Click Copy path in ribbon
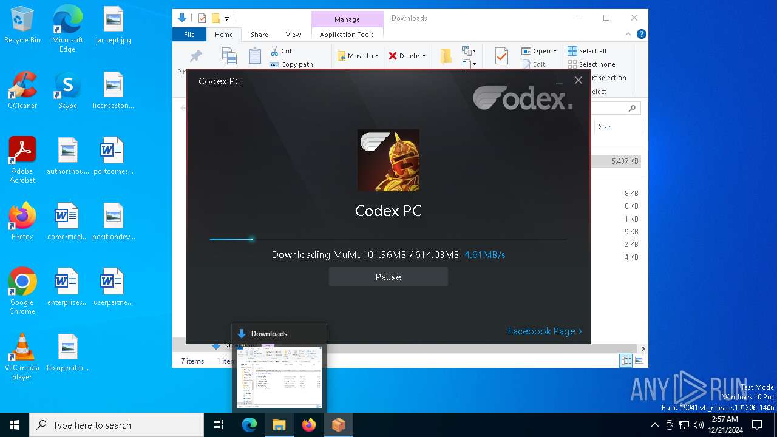The height and width of the screenshot is (437, 777). click(x=291, y=64)
